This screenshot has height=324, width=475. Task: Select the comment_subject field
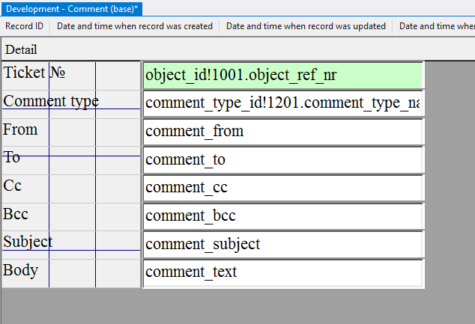click(282, 245)
